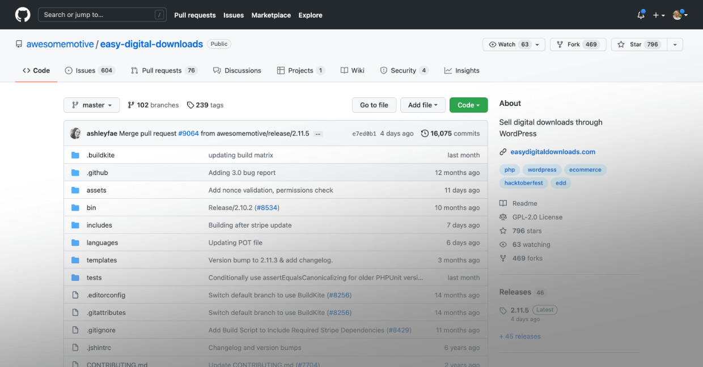The image size is (703, 367).
Task: Click the .gitattributes file icon
Action: tap(75, 313)
